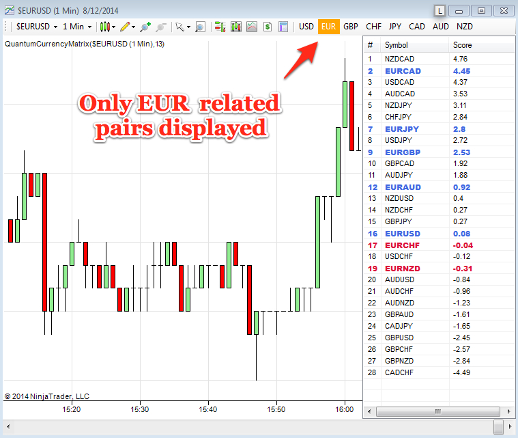Image resolution: width=518 pixels, height=438 pixels.
Task: Click the QuantumCurrencyMatrix indicator label
Action: tap(85, 44)
